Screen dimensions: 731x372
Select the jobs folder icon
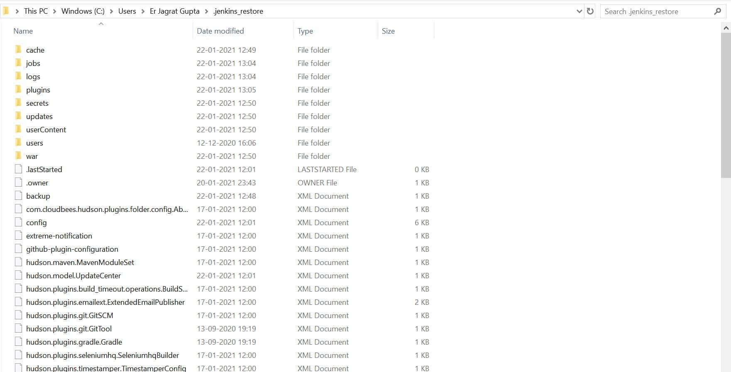(x=18, y=63)
